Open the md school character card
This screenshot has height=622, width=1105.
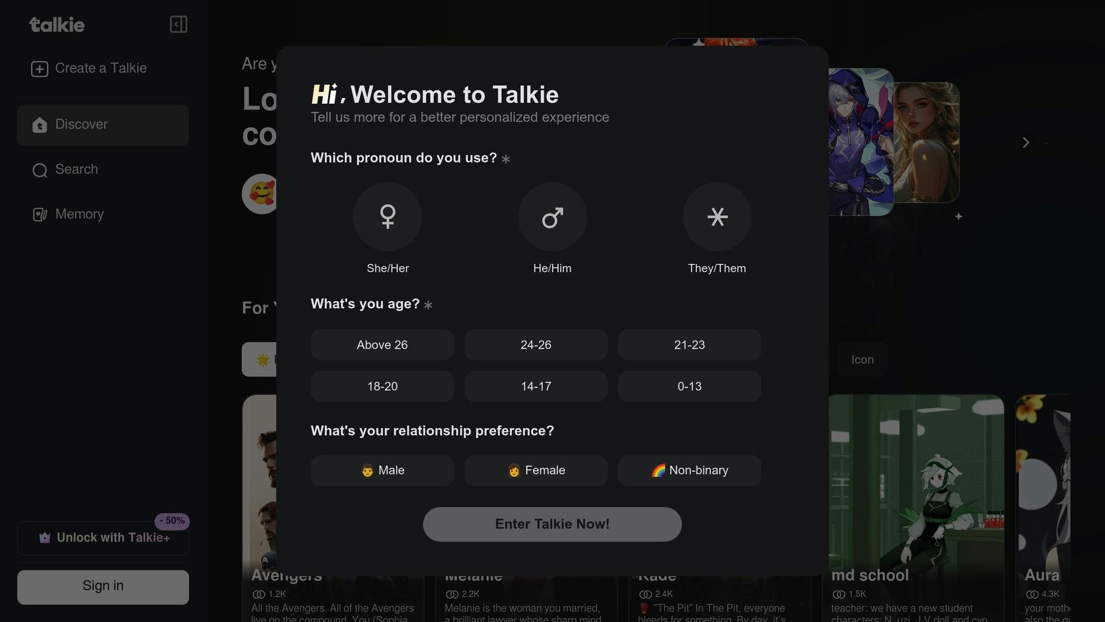pos(916,508)
